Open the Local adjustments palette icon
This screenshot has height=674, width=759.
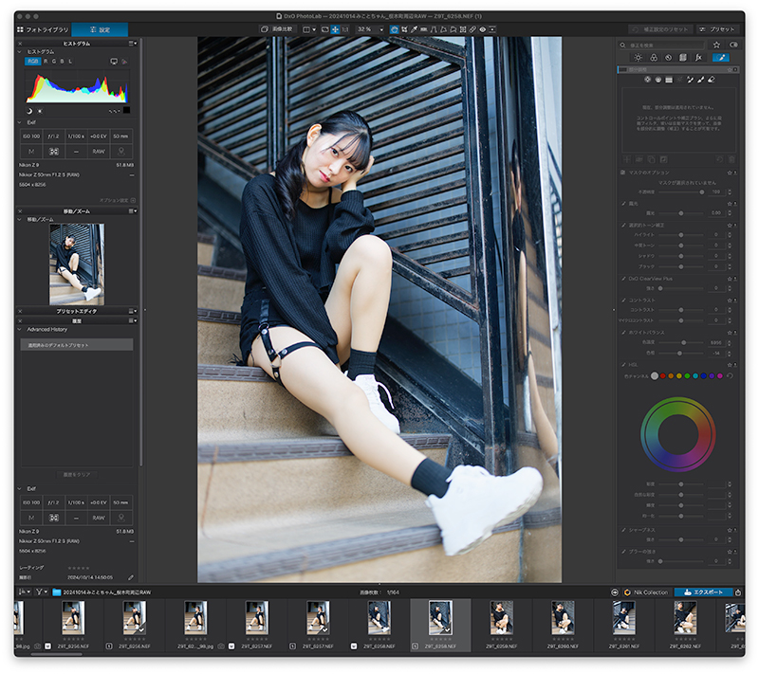tap(721, 58)
